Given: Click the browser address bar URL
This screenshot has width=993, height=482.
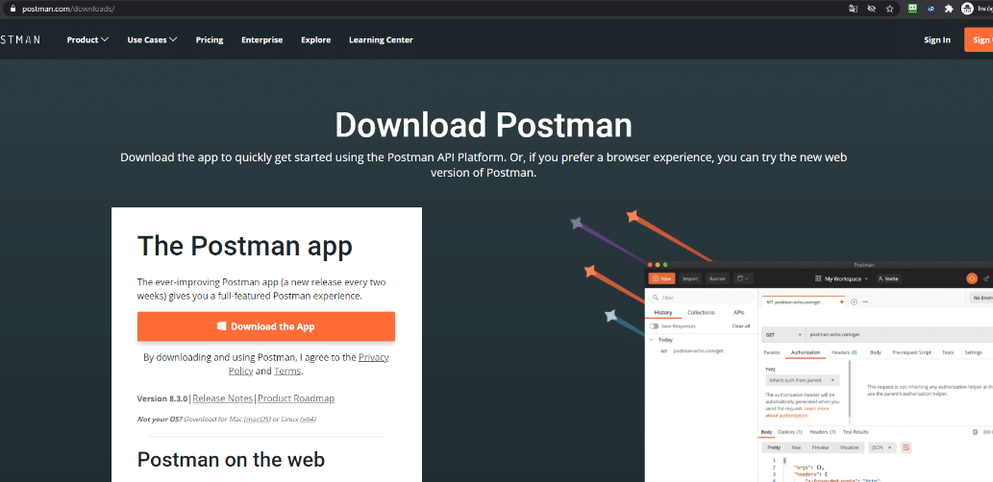Looking at the screenshot, I should click(x=68, y=9).
